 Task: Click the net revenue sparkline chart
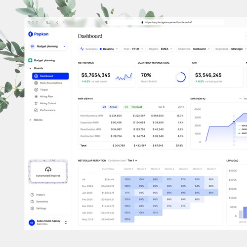[x=124, y=77]
